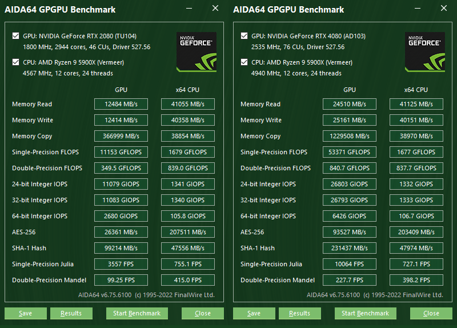Select the 41125 MB/s CPU Memory Read value
The width and height of the screenshot is (457, 328).
point(416,104)
